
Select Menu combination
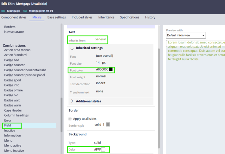pos(8,140)
